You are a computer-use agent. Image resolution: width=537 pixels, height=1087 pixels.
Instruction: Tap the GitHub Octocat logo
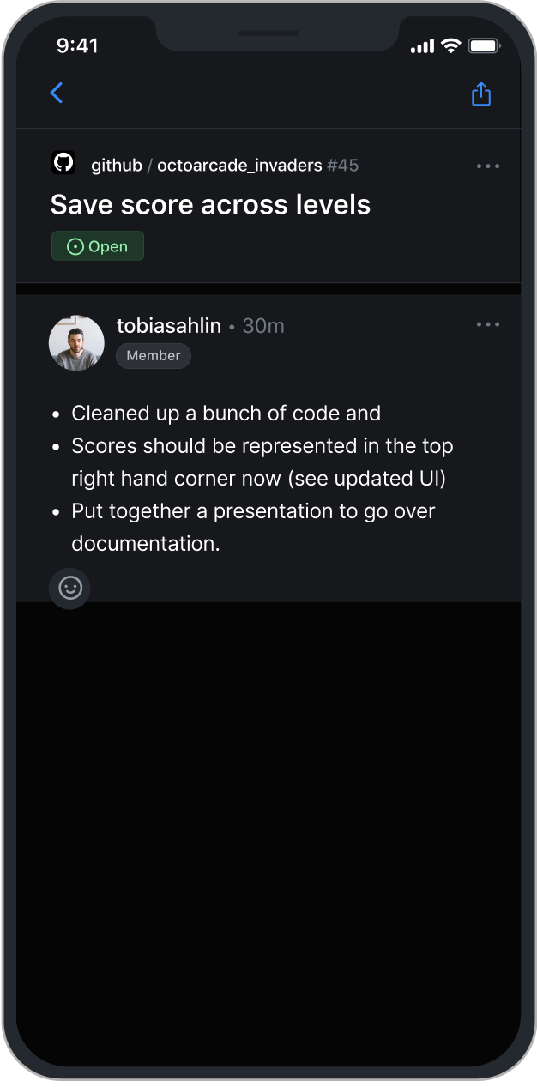(63, 163)
